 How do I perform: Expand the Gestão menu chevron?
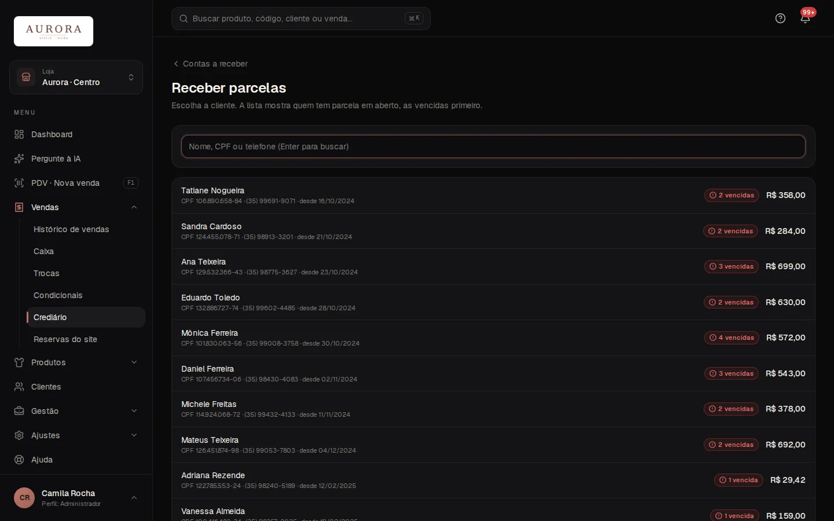pos(134,411)
